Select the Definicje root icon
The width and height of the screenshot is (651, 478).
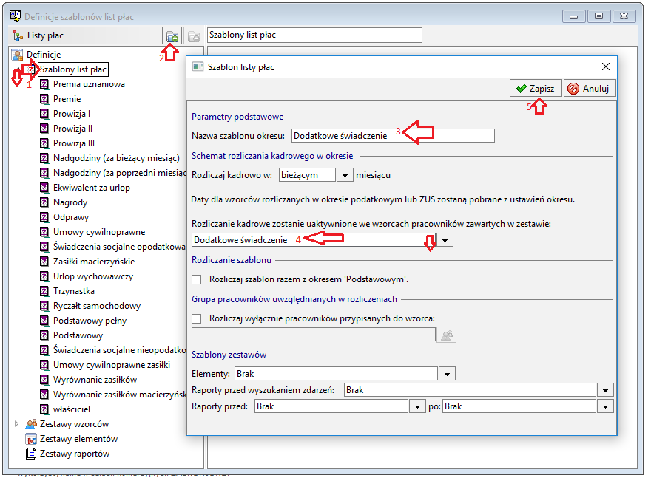click(17, 55)
